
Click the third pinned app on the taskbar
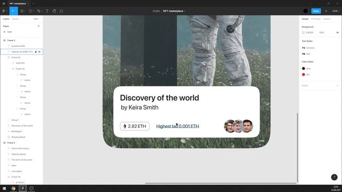click(x=32, y=188)
